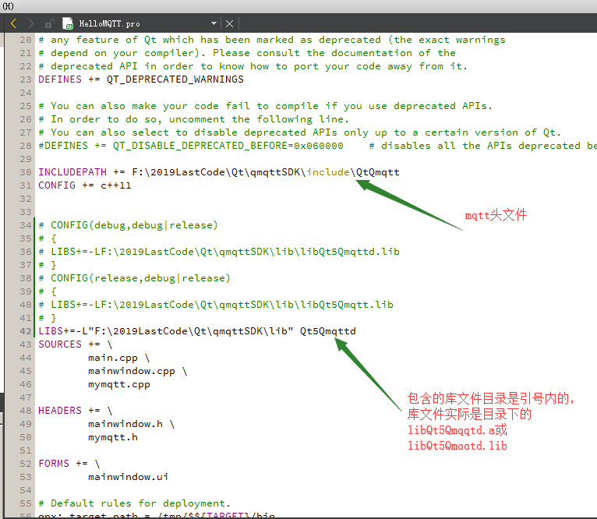
Task: Open the HelloMQTT.pro document dropdown
Action: tap(214, 23)
